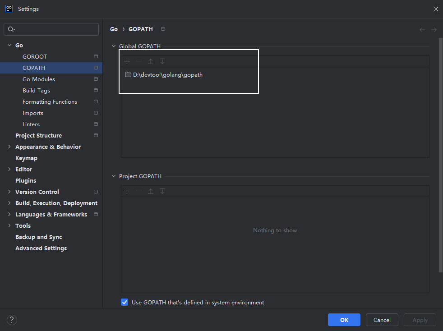
Task: Collapse the Global GOPATH section
Action: coord(114,46)
